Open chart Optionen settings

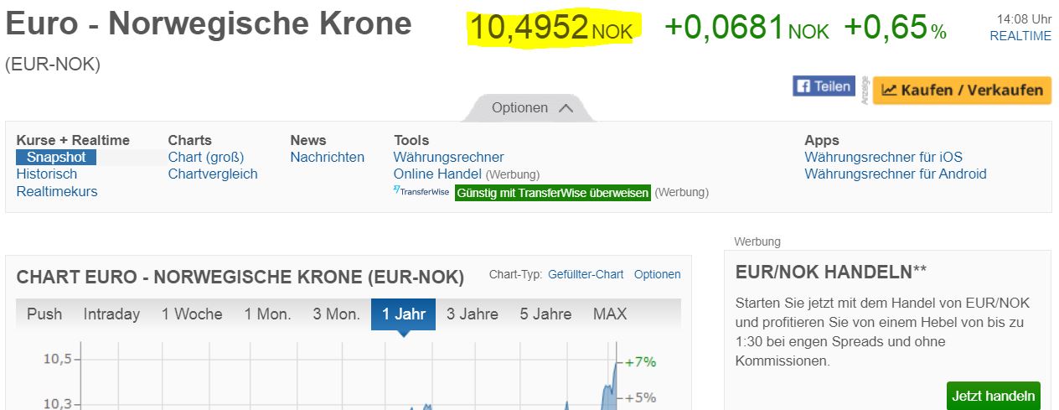[x=657, y=274]
